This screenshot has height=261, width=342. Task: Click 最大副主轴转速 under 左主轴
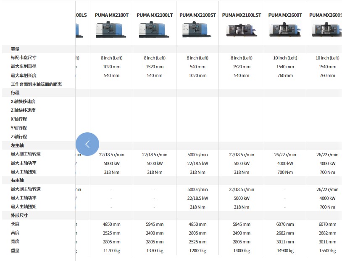[26, 154]
